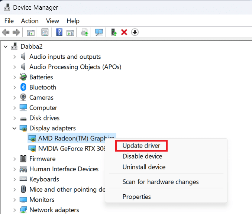Viewport: 252px width, 214px height.
Task: Click the NVIDIA GeForce adapter icon
Action: 32,149
